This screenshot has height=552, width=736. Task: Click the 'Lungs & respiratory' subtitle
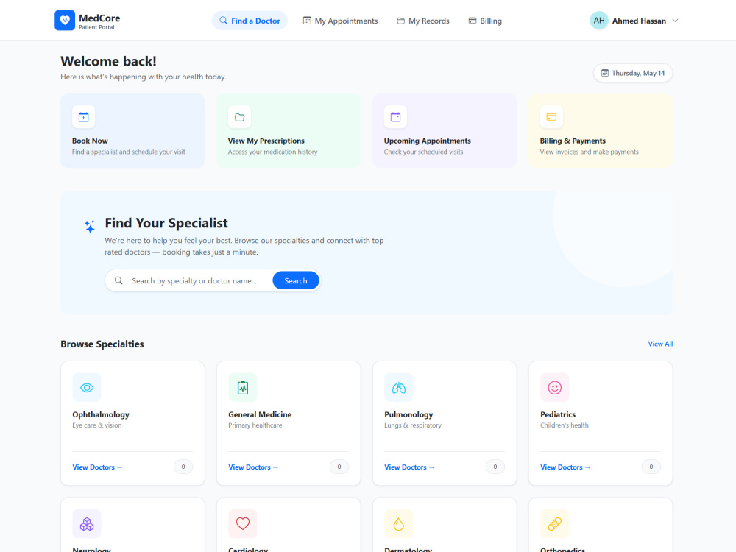413,425
